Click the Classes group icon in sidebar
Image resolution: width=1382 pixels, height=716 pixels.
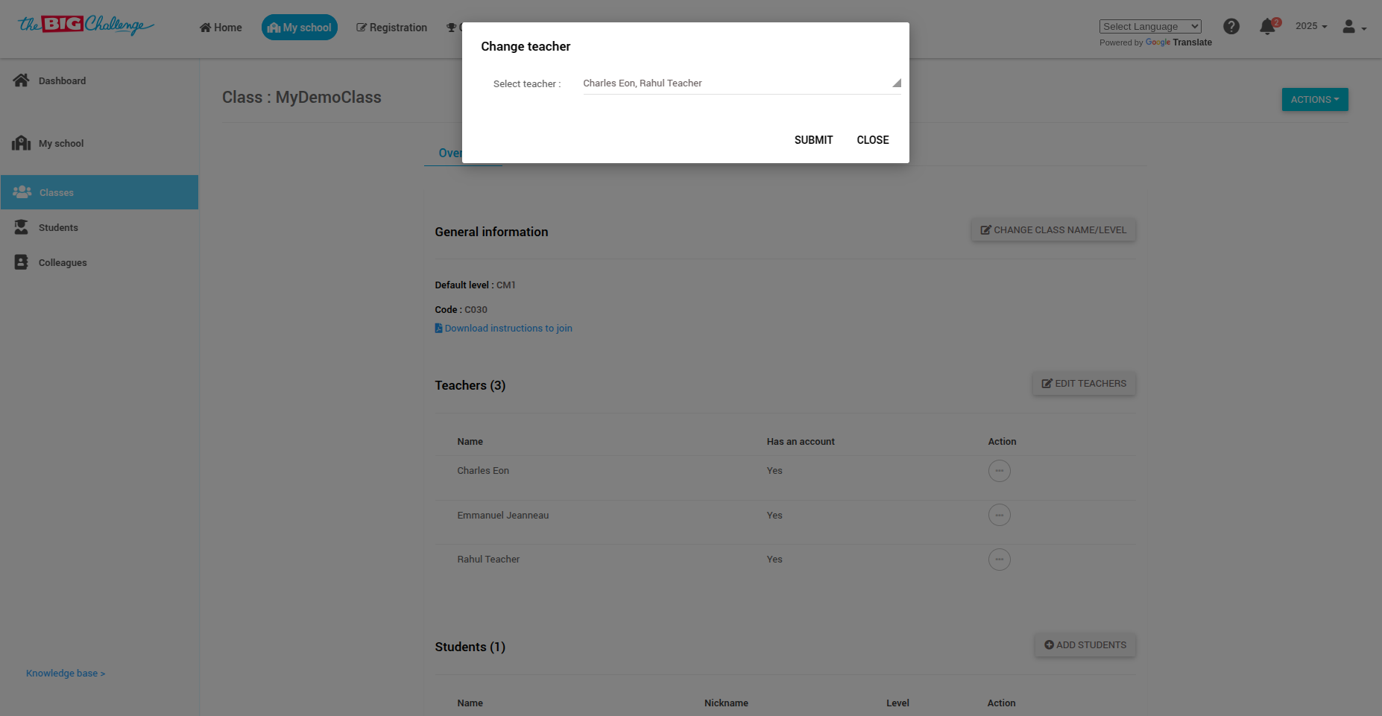(x=22, y=192)
